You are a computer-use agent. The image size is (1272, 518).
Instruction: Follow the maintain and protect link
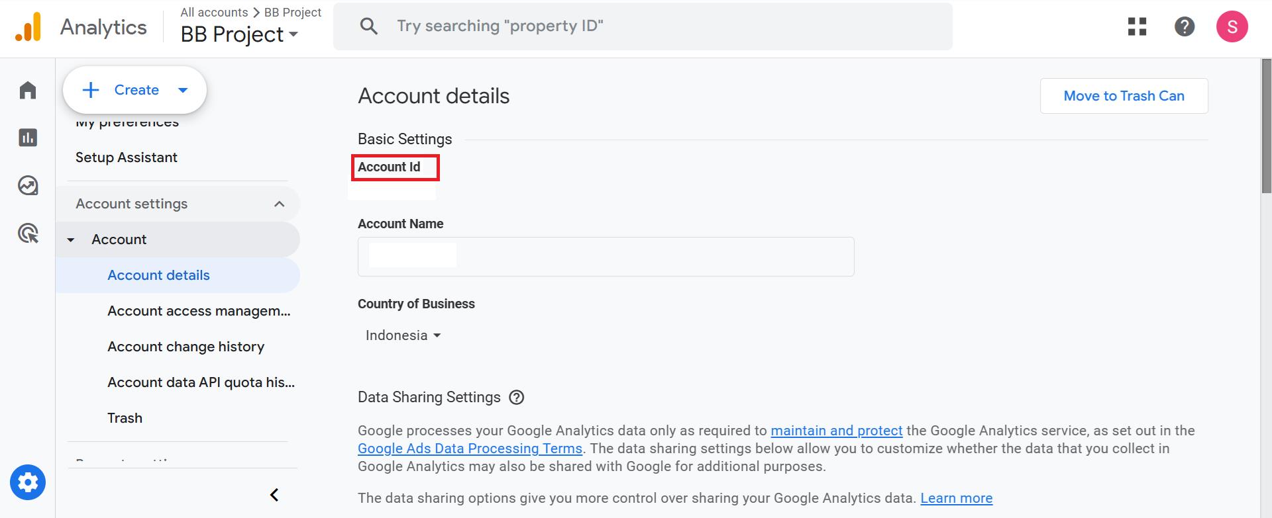click(836, 431)
